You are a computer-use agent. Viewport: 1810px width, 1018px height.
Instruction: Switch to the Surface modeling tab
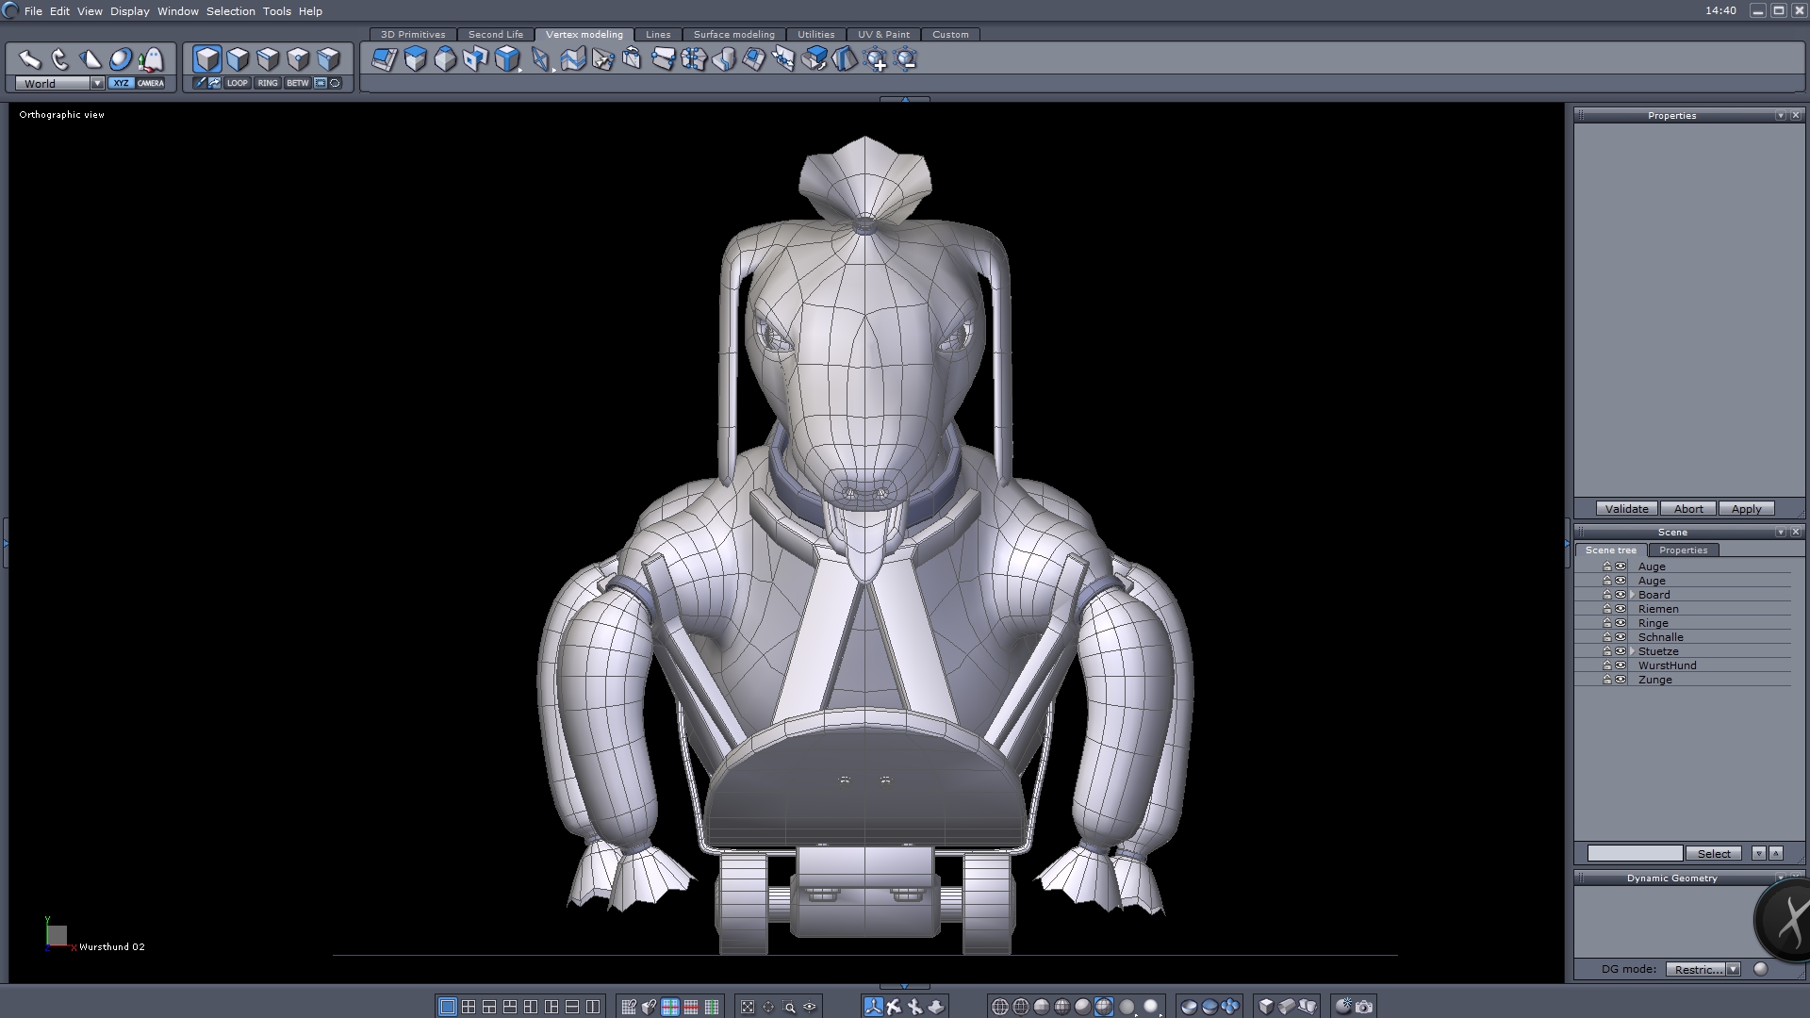point(733,34)
